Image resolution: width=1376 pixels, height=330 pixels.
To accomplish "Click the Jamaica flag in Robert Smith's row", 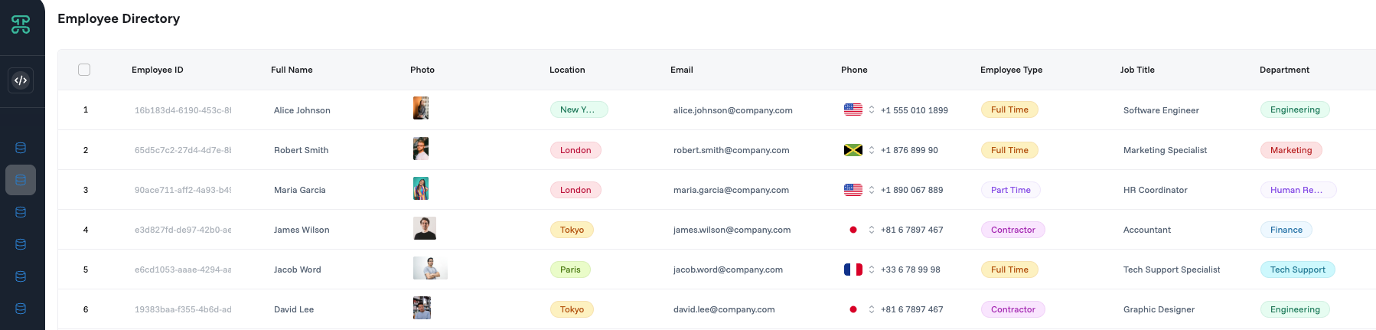I will pyautogui.click(x=853, y=150).
